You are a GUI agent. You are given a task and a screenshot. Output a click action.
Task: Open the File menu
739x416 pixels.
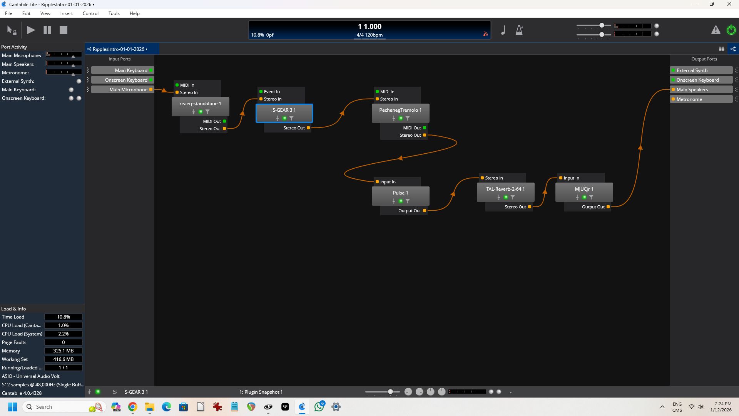(x=8, y=13)
